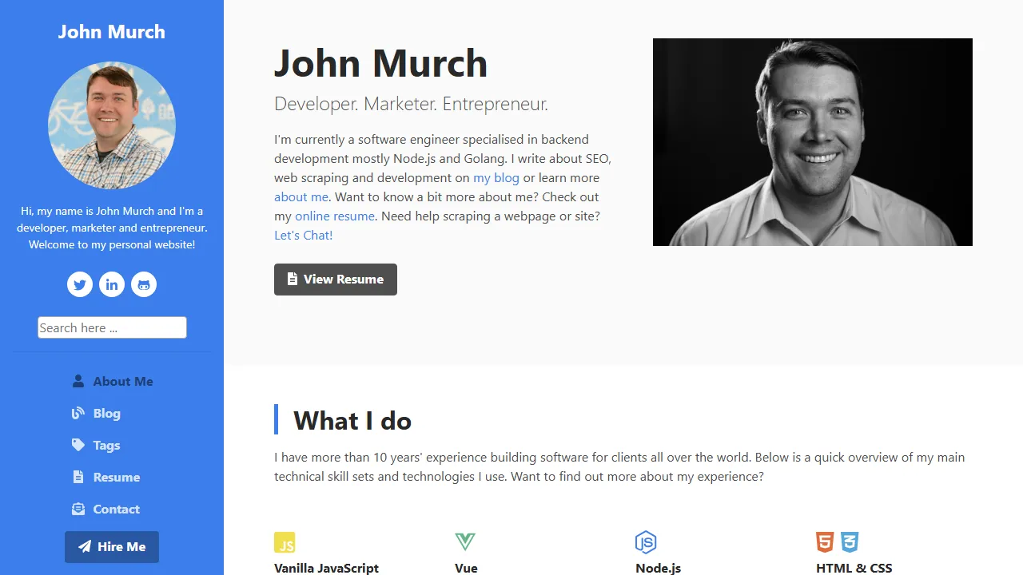This screenshot has width=1023, height=575.
Task: Click the Hire Me button
Action: click(x=112, y=546)
